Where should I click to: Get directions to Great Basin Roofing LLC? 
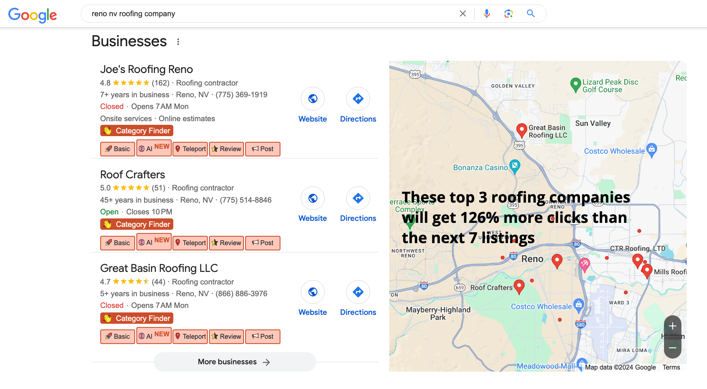pyautogui.click(x=358, y=292)
